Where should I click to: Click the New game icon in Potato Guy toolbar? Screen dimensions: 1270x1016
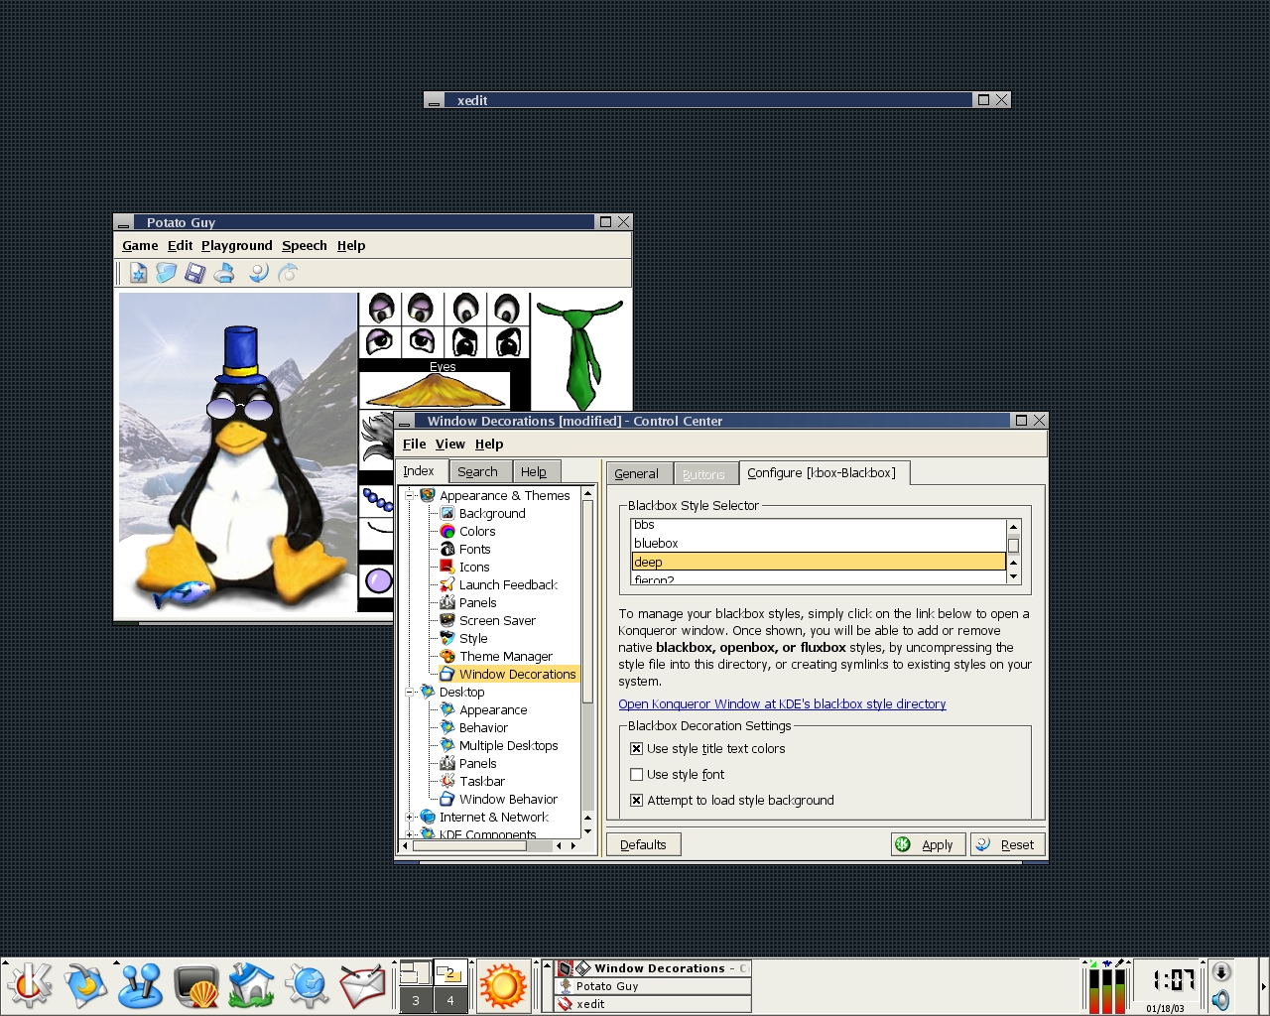click(139, 273)
